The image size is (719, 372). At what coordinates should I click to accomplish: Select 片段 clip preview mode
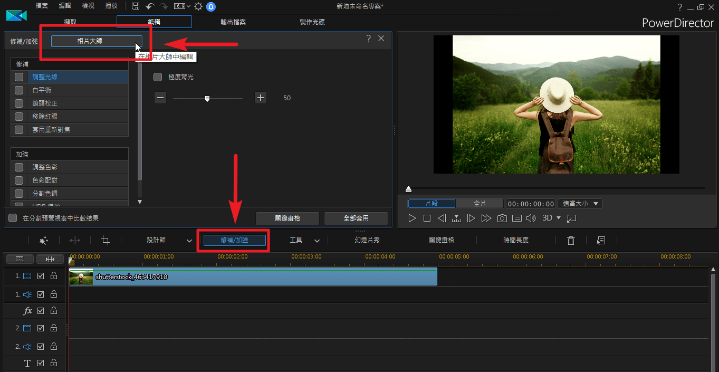[x=432, y=204]
